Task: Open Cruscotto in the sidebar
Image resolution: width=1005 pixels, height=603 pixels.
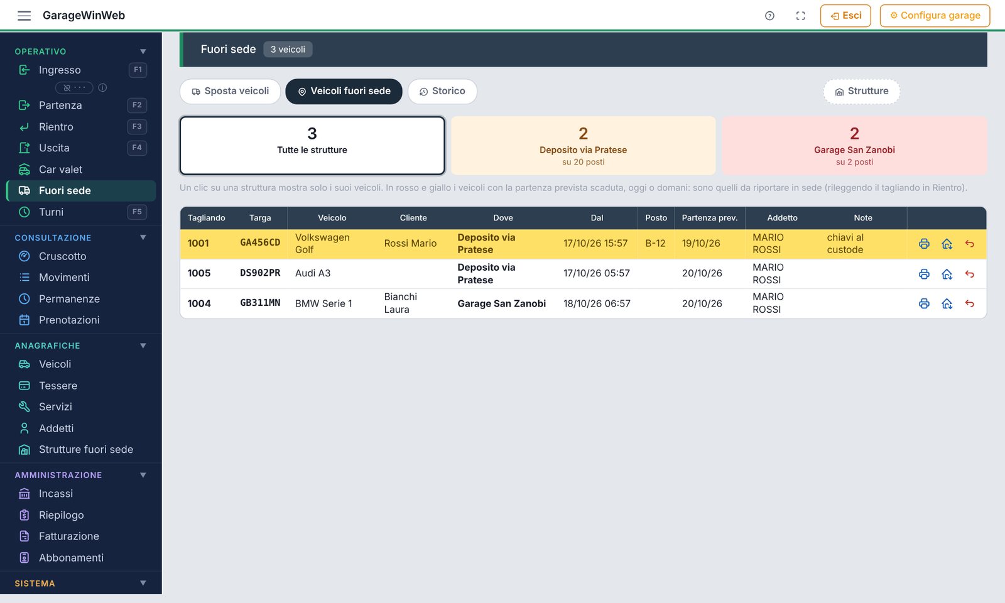Action: click(x=81, y=256)
